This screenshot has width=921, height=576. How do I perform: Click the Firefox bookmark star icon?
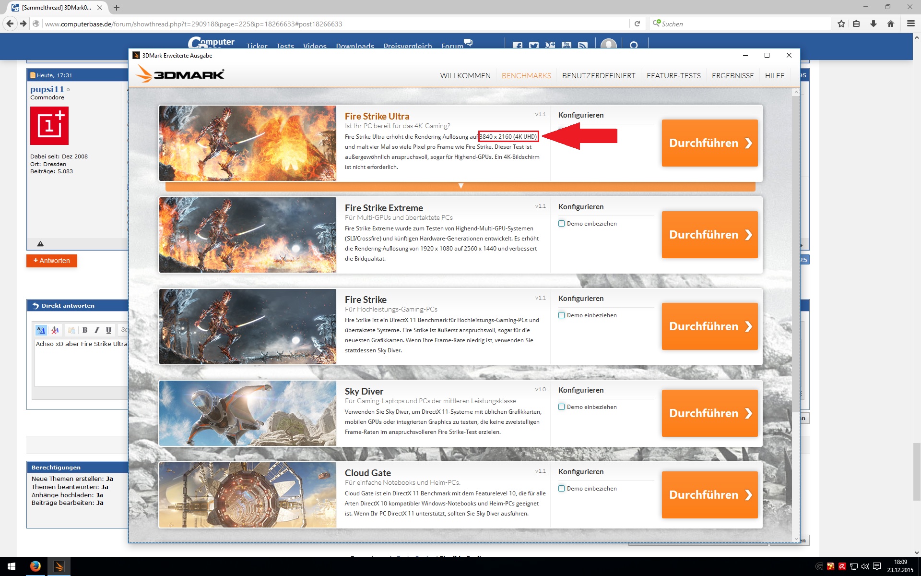pyautogui.click(x=841, y=24)
